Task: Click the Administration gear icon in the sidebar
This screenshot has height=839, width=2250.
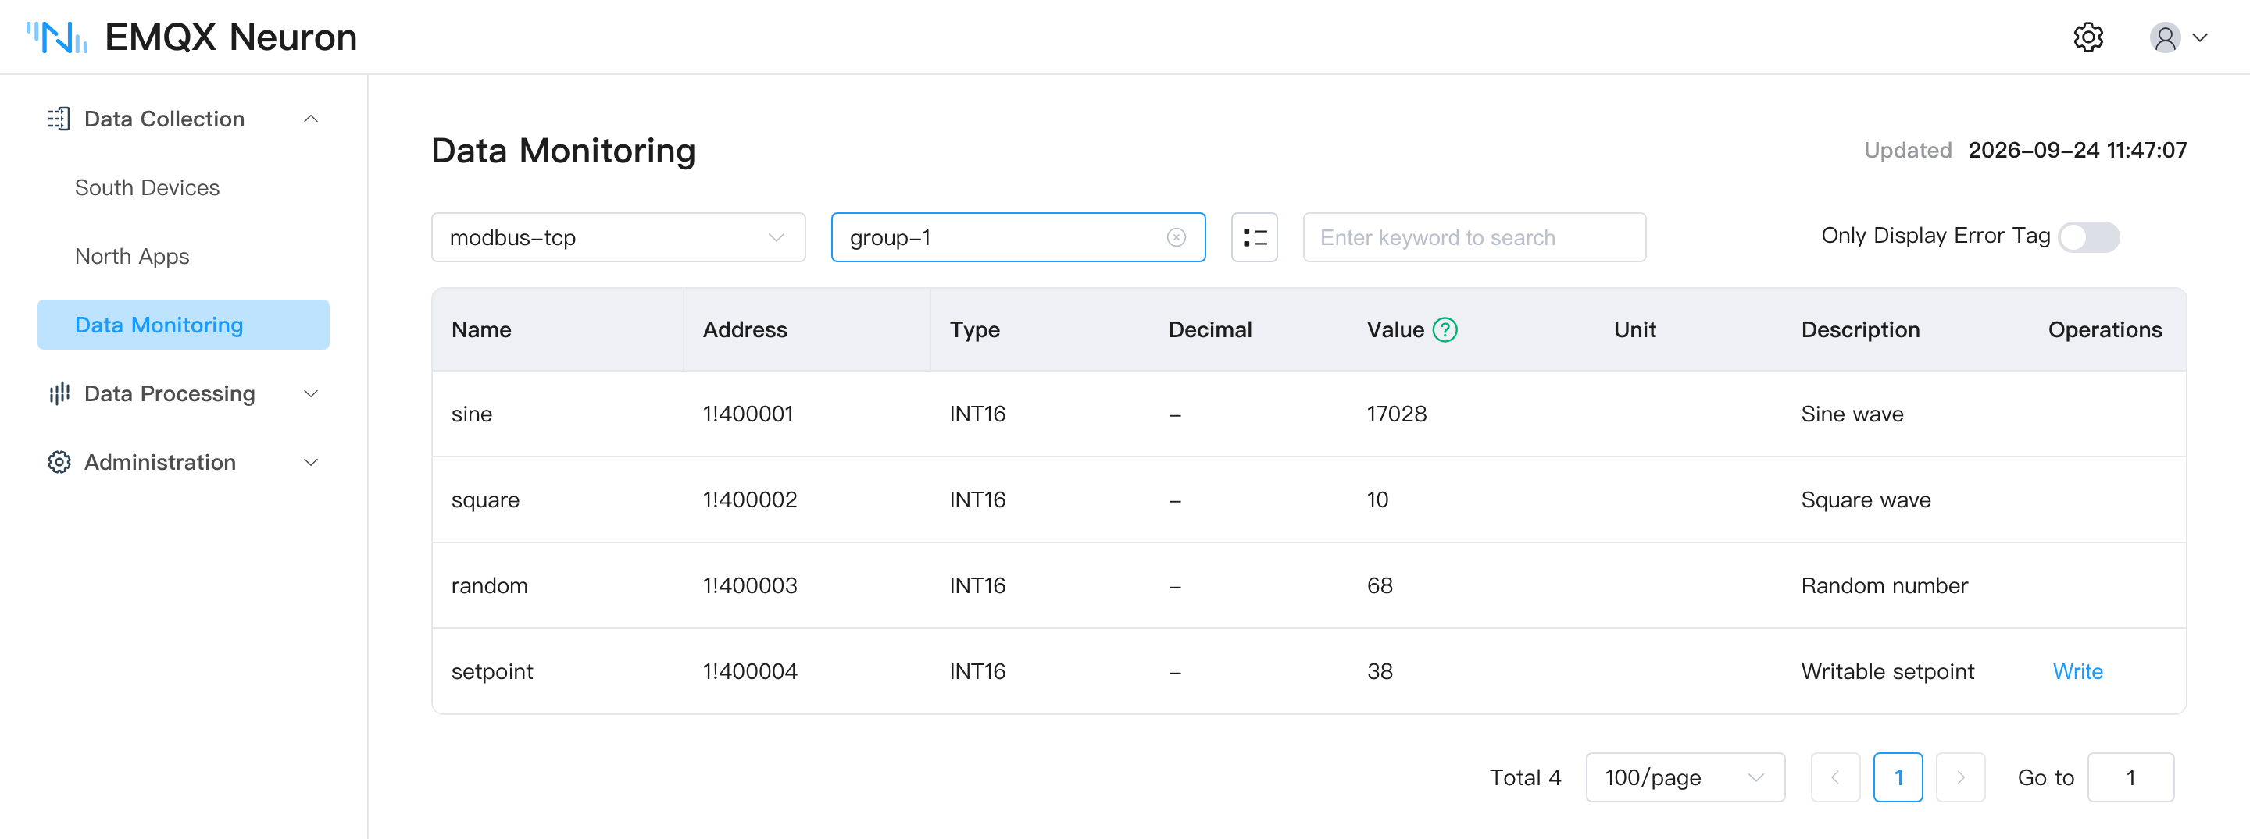Action: [x=59, y=462]
